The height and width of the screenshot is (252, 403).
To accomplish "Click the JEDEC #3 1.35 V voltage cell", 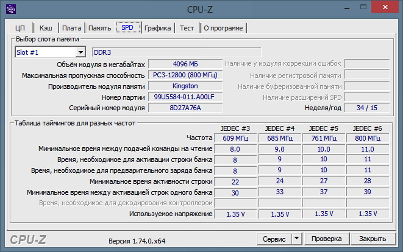I will (x=235, y=214).
